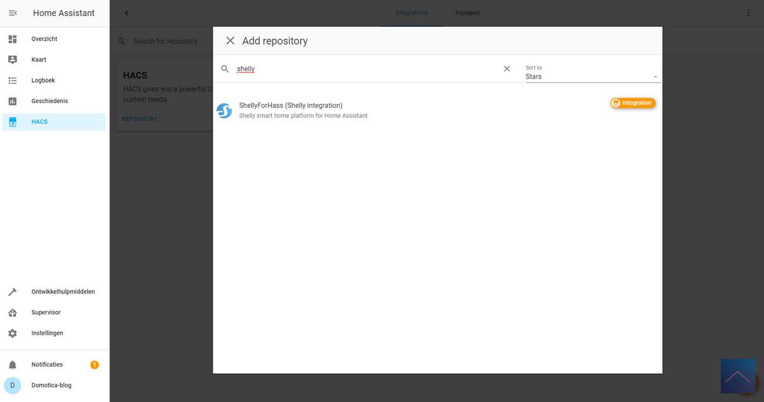Open the Overzicht dashboard icon

tap(12, 39)
